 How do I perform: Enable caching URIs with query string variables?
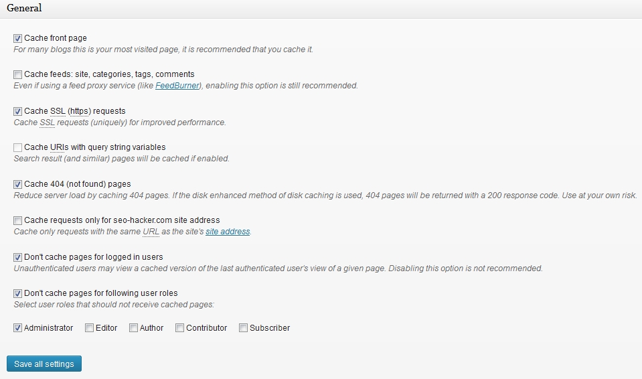pyautogui.click(x=17, y=147)
